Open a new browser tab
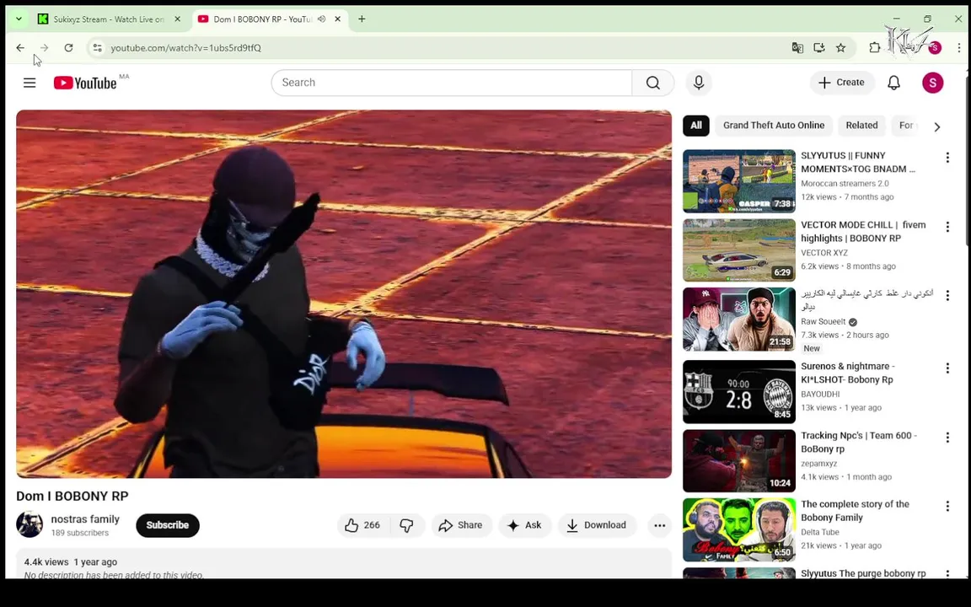Image resolution: width=971 pixels, height=607 pixels. point(362,19)
